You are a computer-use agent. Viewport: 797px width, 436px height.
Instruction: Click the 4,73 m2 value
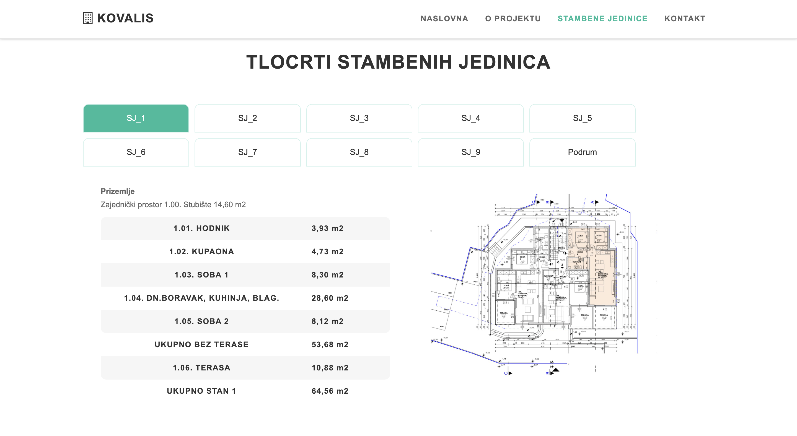tap(327, 251)
